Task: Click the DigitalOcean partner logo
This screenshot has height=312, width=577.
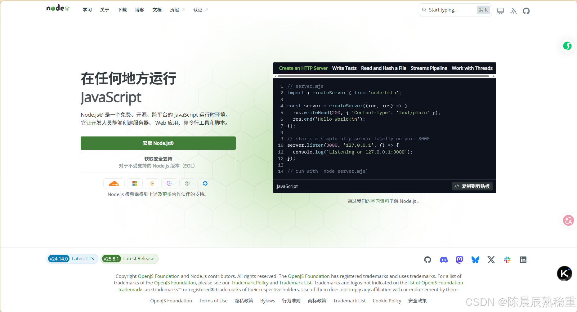Action: pyautogui.click(x=205, y=184)
